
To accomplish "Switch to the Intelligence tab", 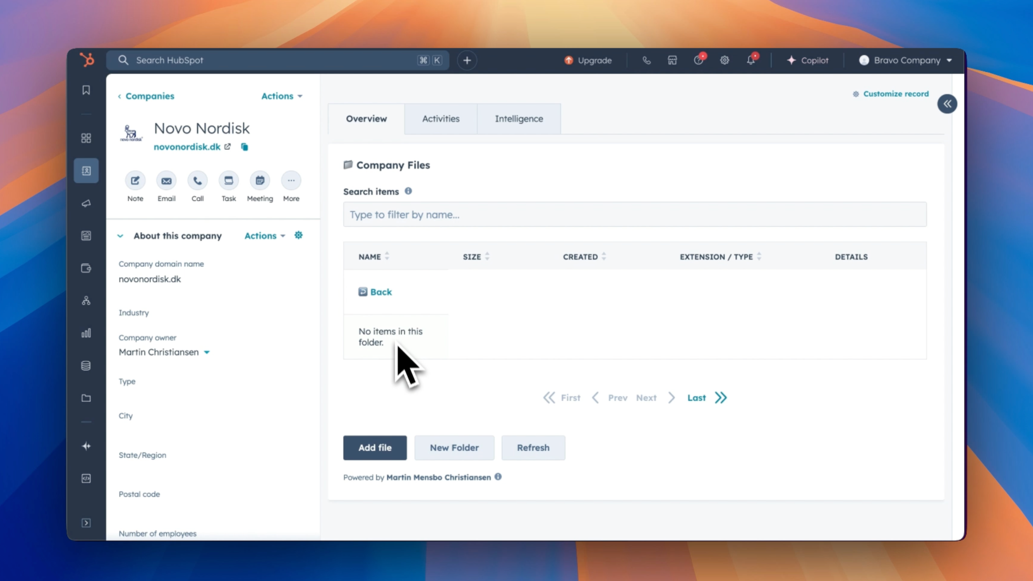I will pyautogui.click(x=519, y=119).
